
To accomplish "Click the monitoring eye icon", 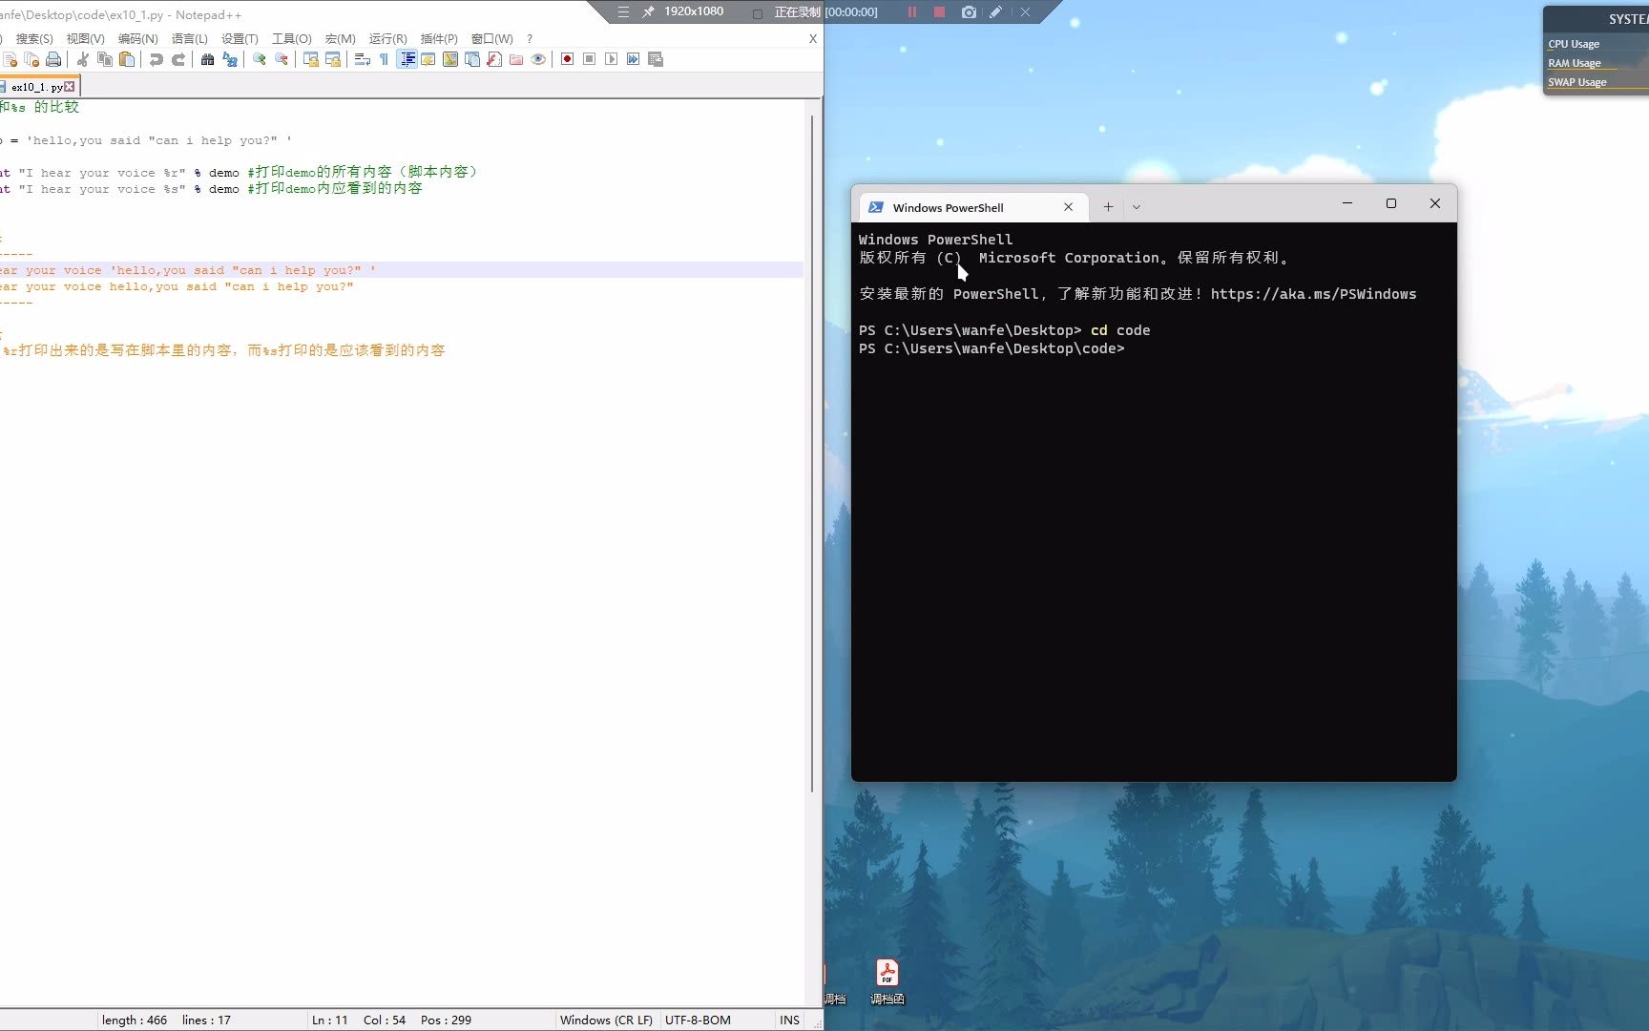I will click(538, 59).
